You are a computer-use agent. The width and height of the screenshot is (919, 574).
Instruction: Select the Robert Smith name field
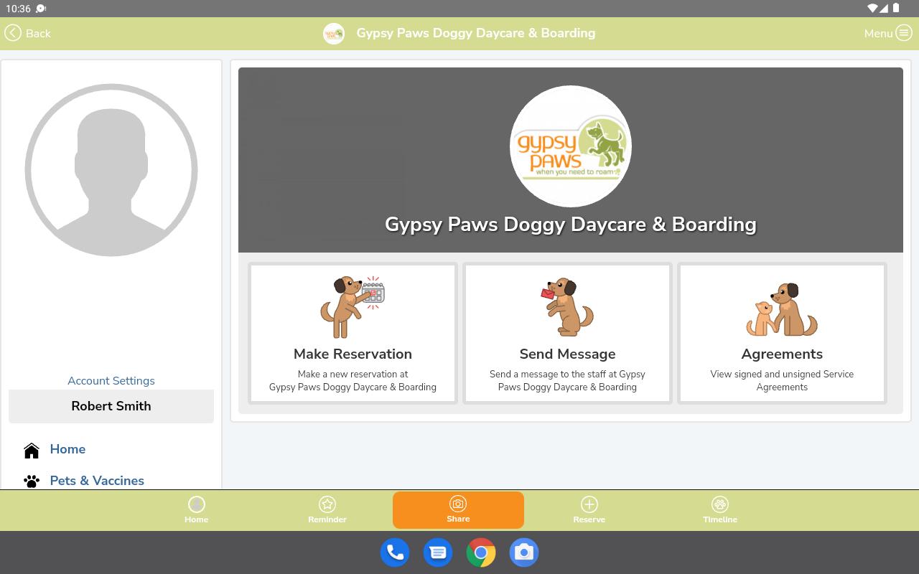click(111, 406)
